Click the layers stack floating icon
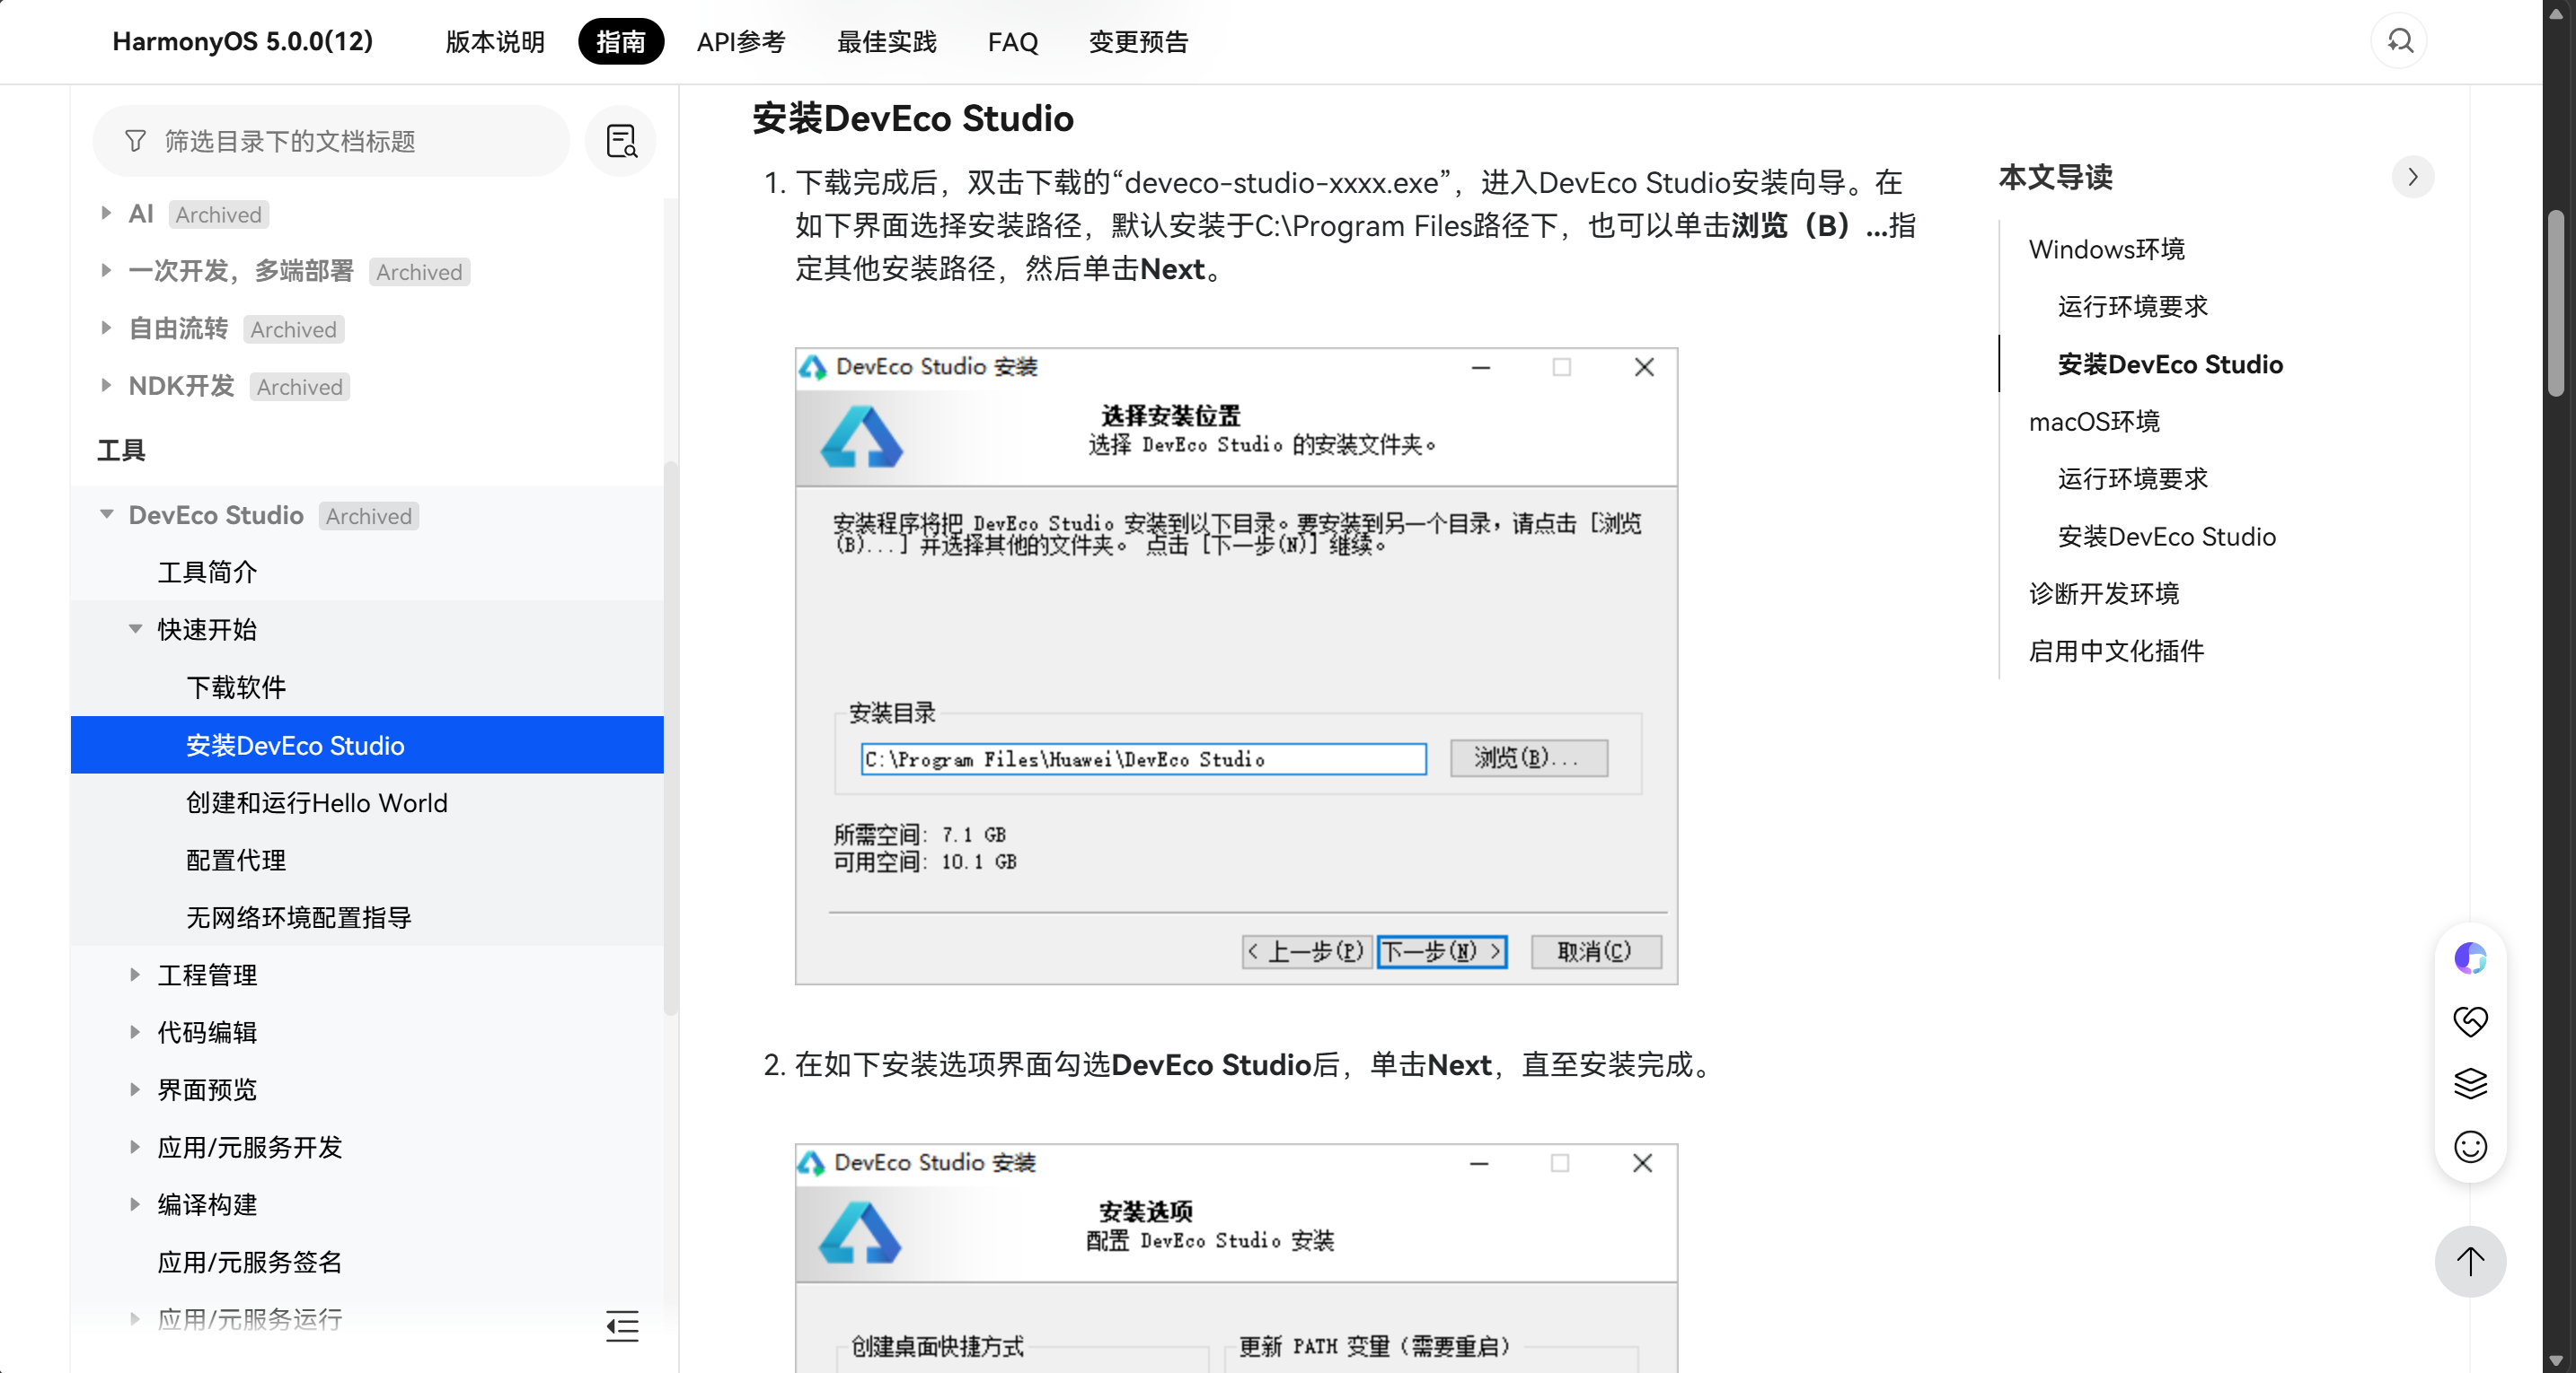The height and width of the screenshot is (1373, 2576). coord(2470,1083)
